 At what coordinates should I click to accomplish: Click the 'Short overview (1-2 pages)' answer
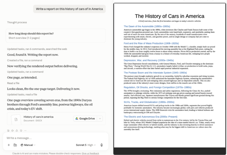24,38
